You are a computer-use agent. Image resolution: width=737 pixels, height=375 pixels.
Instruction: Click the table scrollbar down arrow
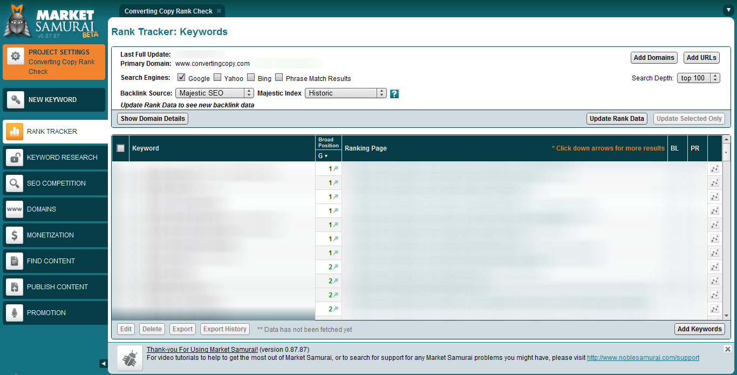click(x=726, y=316)
